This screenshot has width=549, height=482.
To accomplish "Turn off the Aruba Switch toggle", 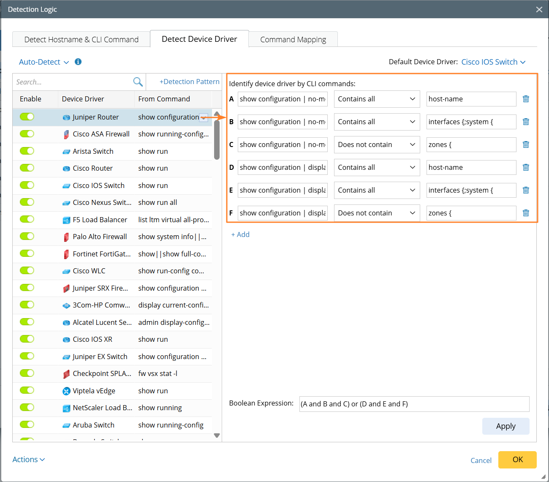I will [27, 425].
